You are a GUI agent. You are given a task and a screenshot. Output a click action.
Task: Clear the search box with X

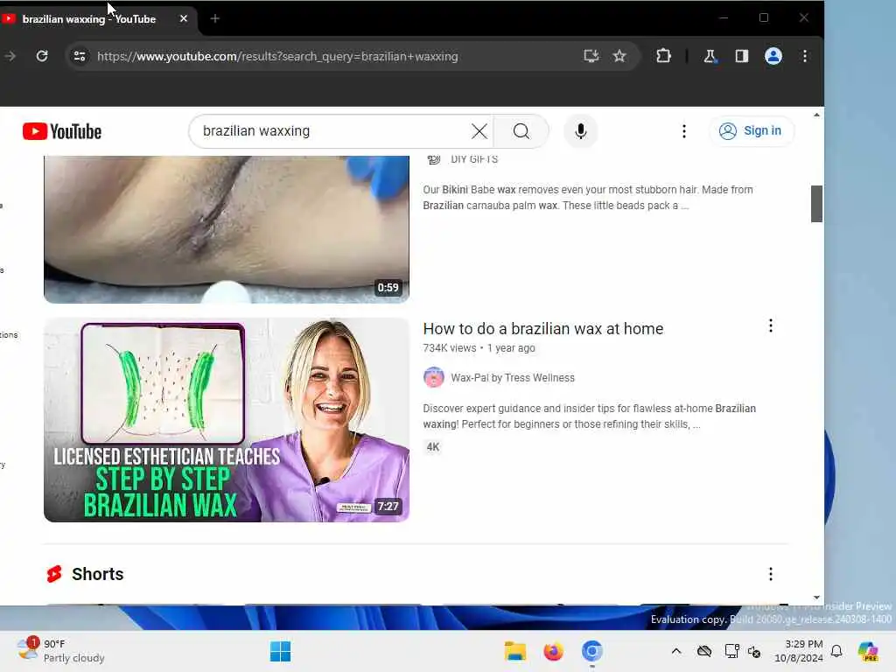[x=479, y=131]
